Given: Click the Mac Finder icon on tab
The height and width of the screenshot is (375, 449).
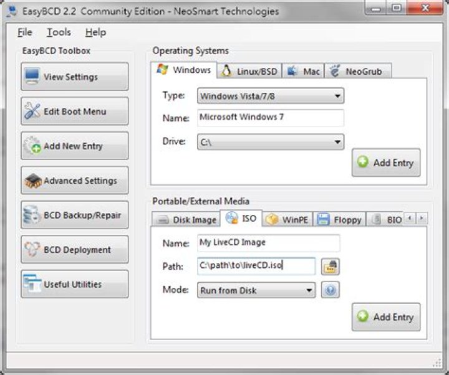Looking at the screenshot, I should coord(292,70).
